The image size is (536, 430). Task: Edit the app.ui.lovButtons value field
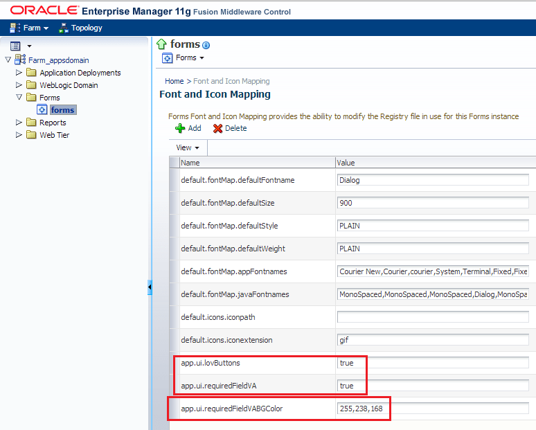click(x=433, y=363)
